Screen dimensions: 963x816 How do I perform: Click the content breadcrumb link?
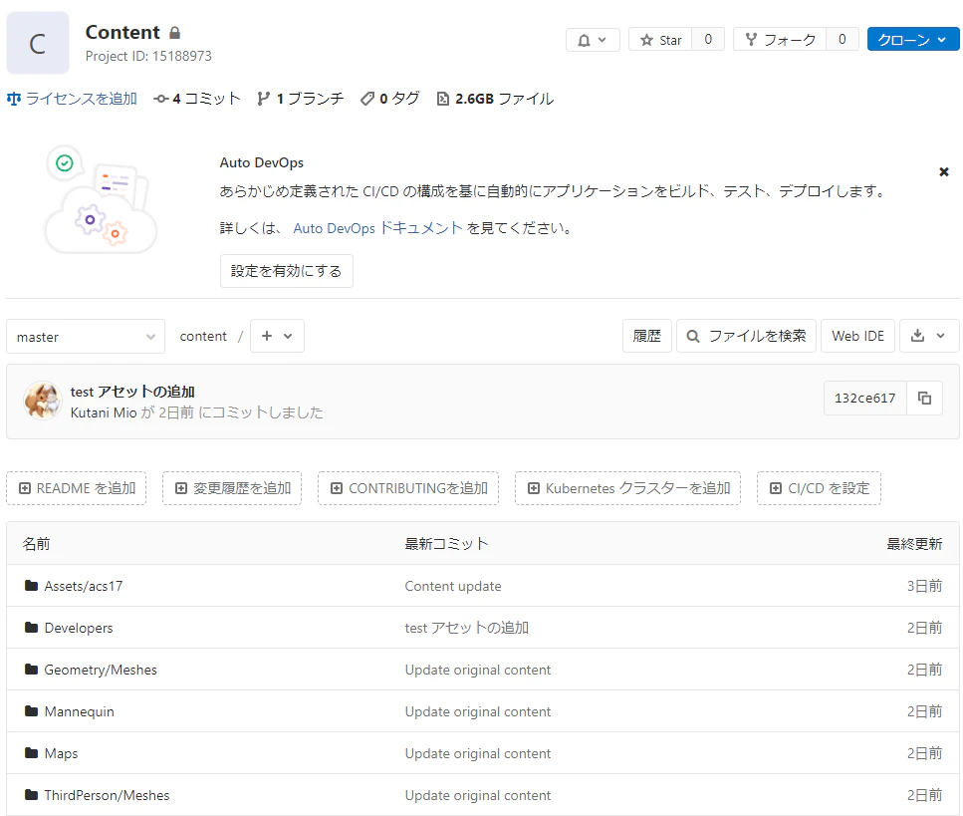point(203,337)
